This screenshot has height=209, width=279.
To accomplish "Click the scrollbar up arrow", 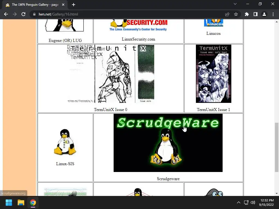I will (277, 22).
